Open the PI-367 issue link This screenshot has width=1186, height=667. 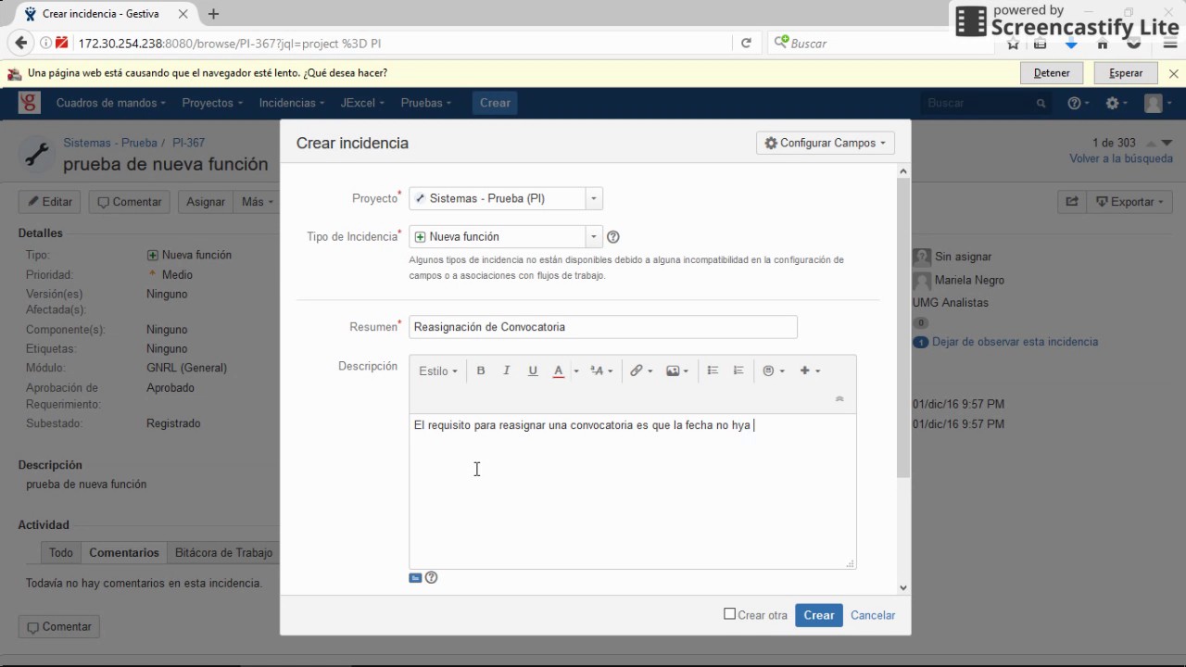click(189, 143)
